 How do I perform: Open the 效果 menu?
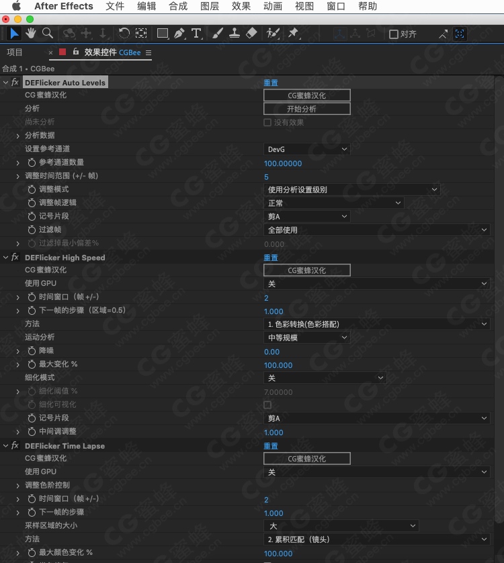241,6
